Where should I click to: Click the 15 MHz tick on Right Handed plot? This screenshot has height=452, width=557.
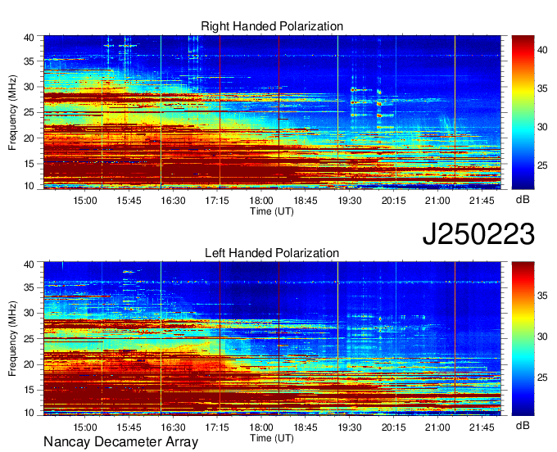[x=29, y=164]
